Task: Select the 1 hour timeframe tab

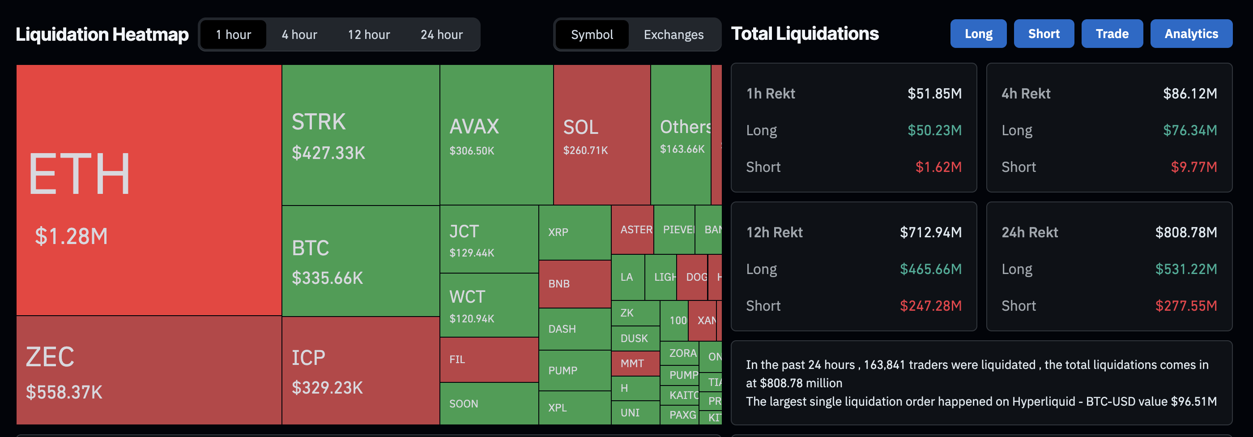Action: [234, 34]
